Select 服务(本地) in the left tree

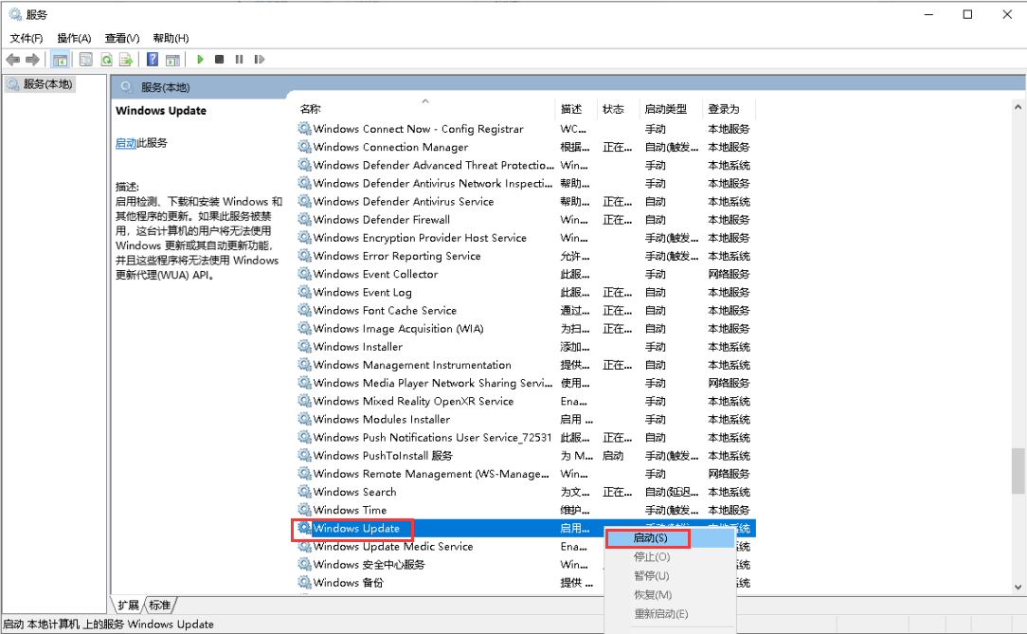41,83
